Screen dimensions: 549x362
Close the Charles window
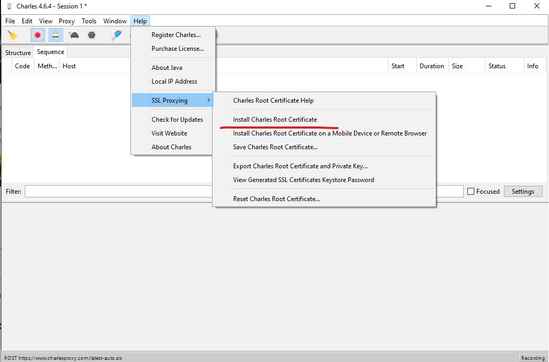point(536,6)
